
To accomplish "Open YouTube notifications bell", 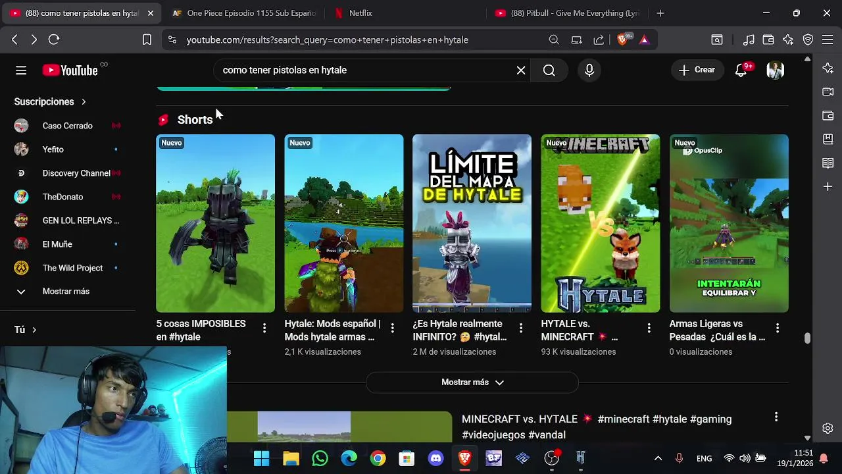I will (741, 70).
